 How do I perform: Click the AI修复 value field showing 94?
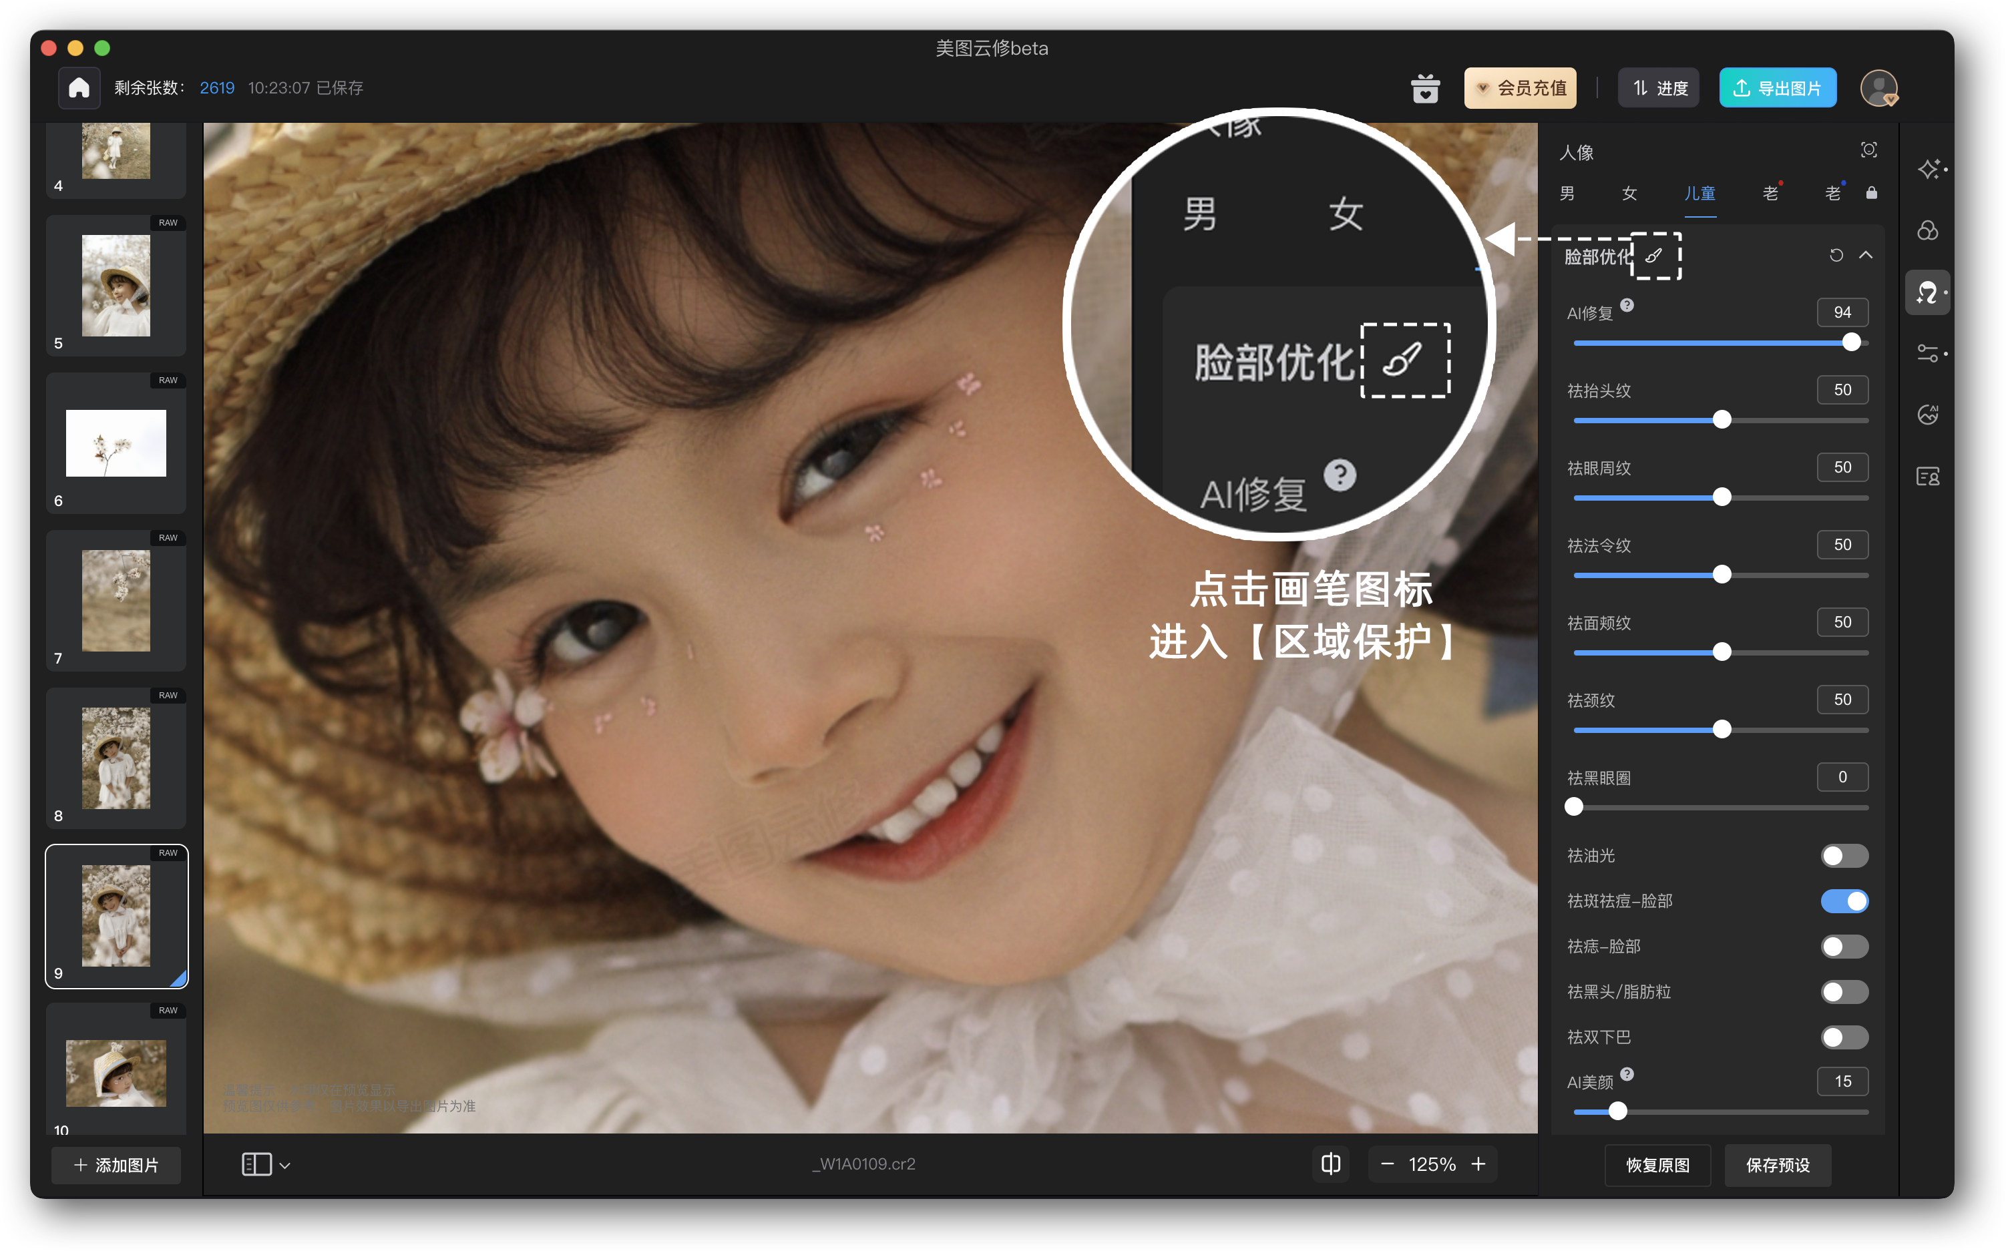[x=1842, y=312]
